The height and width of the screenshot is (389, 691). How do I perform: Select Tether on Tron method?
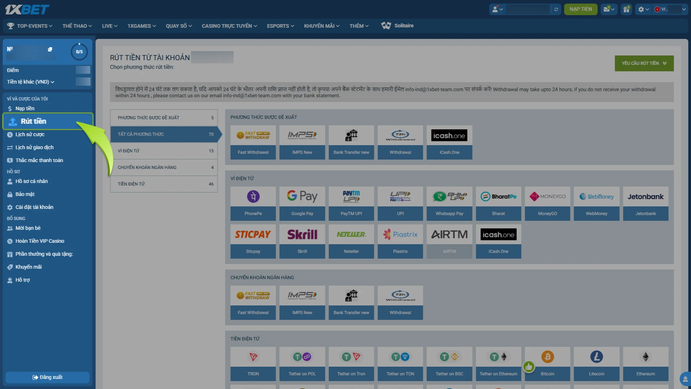[351, 364]
